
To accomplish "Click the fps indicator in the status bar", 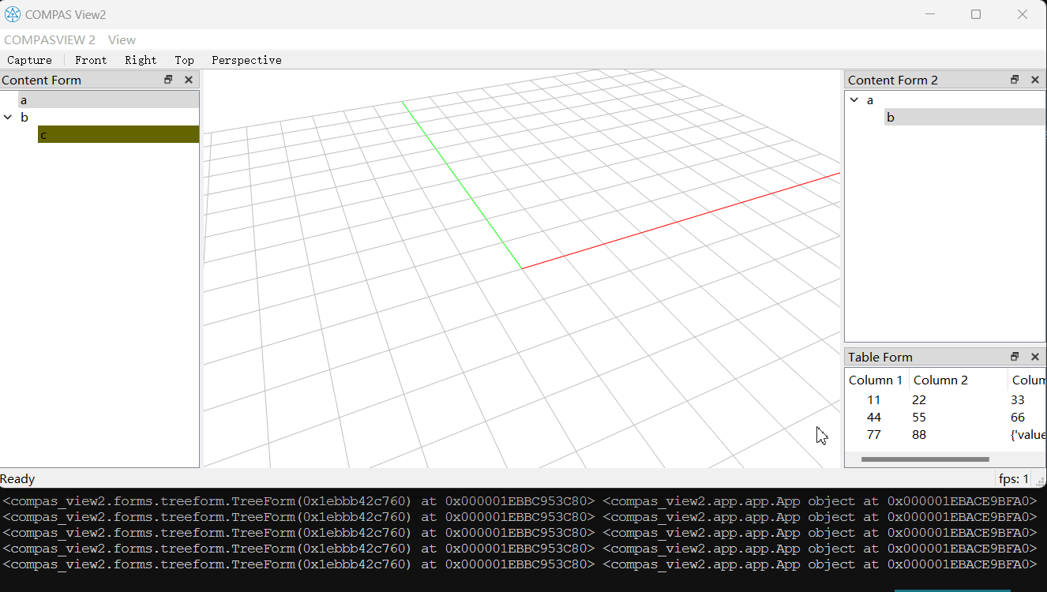I will 1013,478.
